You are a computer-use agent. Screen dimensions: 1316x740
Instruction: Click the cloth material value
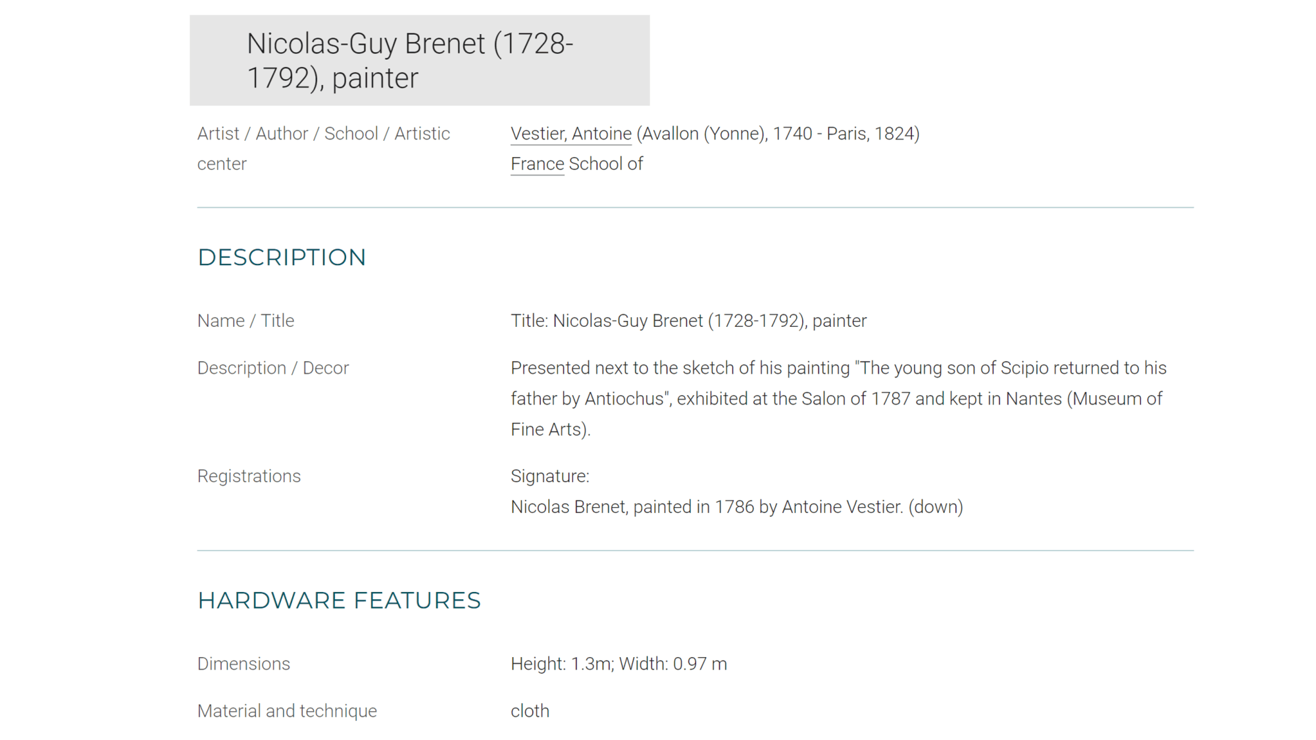coord(530,711)
